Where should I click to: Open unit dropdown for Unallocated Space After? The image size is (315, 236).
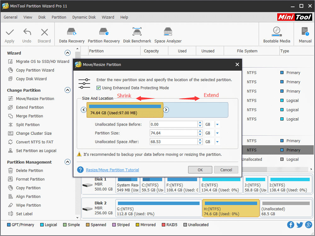[217, 142]
